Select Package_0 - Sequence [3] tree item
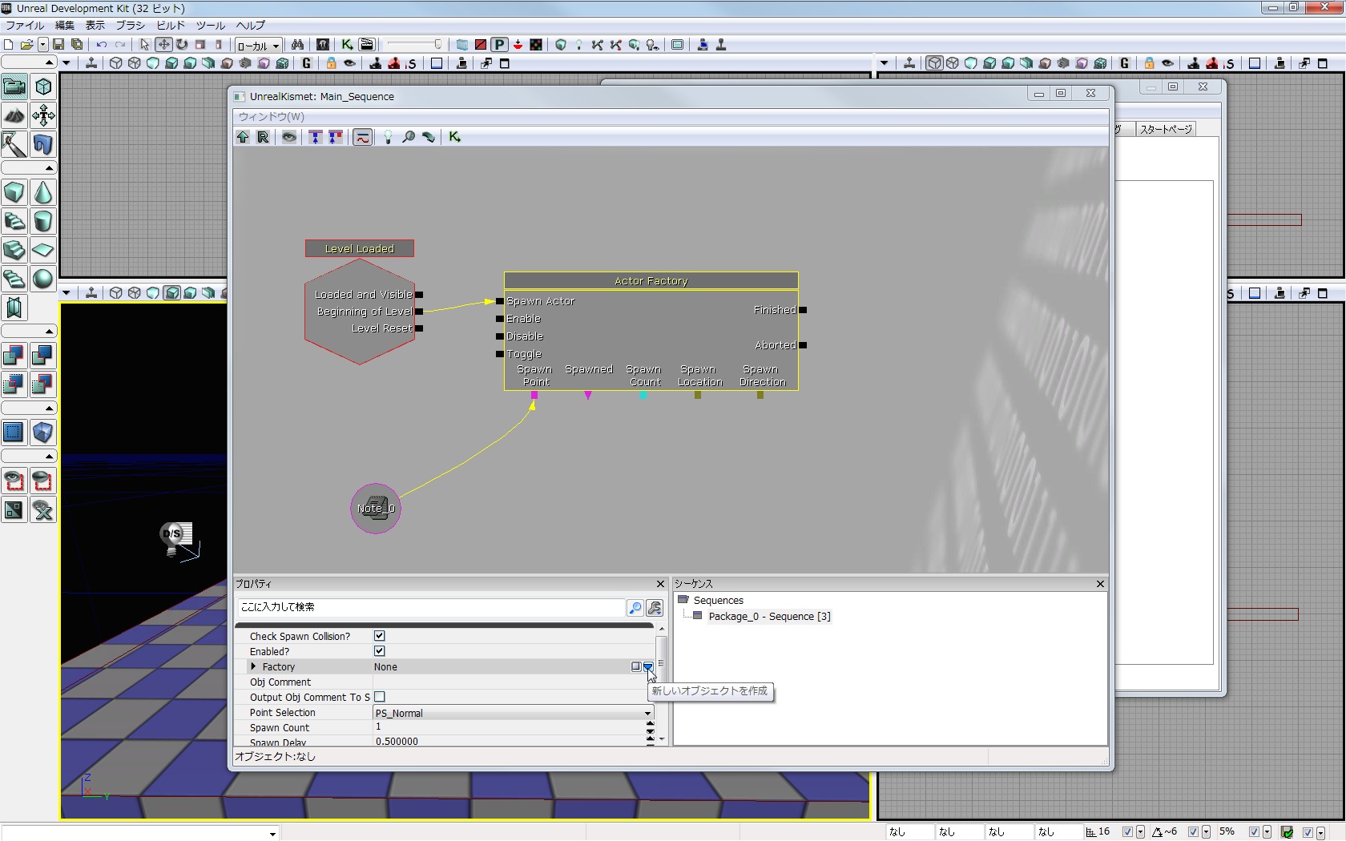Image resolution: width=1346 pixels, height=841 pixels. 768,617
